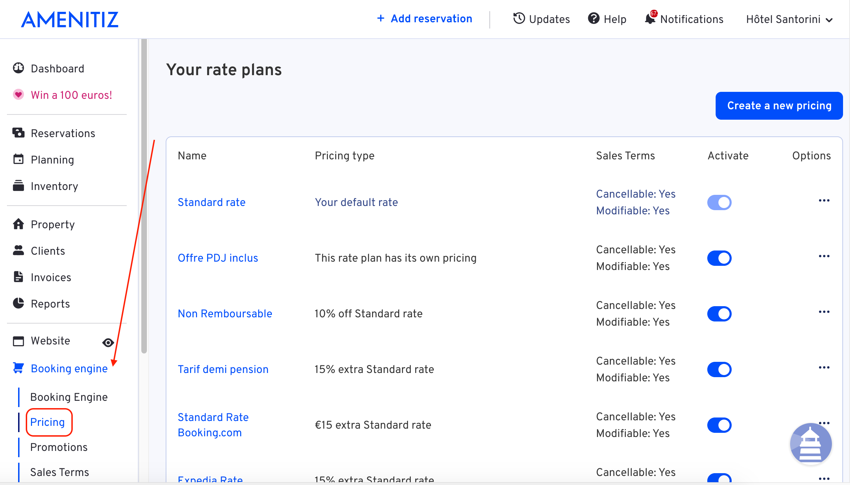Screen dimensions: 850x485
Task: Click the Website window icon
Action: (x=18, y=341)
